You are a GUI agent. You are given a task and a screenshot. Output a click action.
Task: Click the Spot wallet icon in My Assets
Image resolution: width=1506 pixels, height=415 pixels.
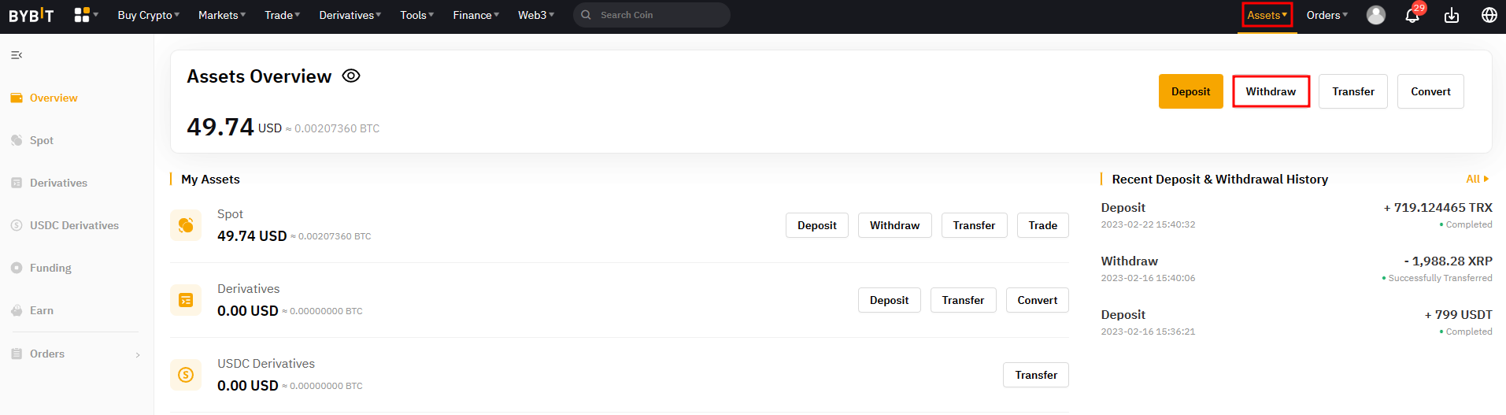186,225
